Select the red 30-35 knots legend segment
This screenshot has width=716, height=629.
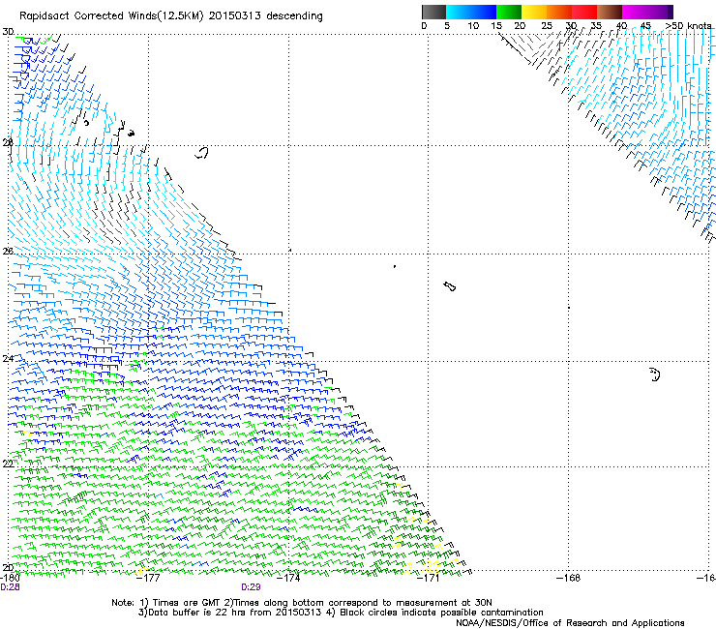coord(584,12)
